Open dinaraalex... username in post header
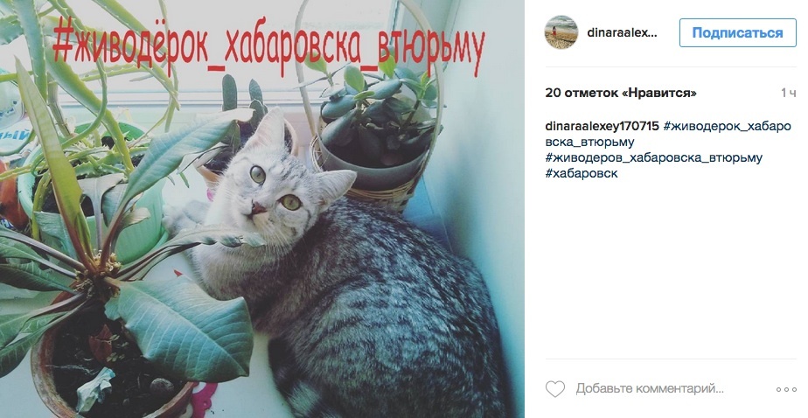The height and width of the screenshot is (418, 808). click(x=622, y=33)
